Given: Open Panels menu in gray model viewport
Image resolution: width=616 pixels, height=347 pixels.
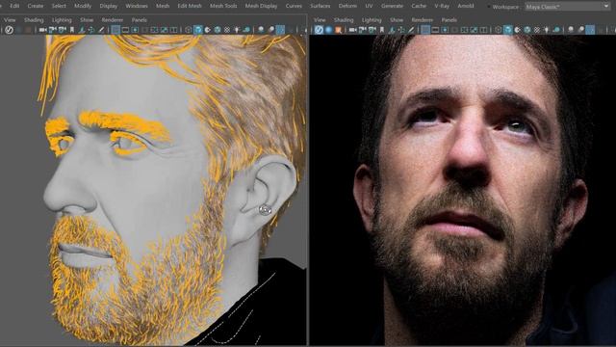Looking at the screenshot, I should [x=139, y=19].
